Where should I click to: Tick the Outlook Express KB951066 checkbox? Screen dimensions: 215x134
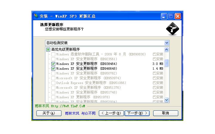(53, 83)
